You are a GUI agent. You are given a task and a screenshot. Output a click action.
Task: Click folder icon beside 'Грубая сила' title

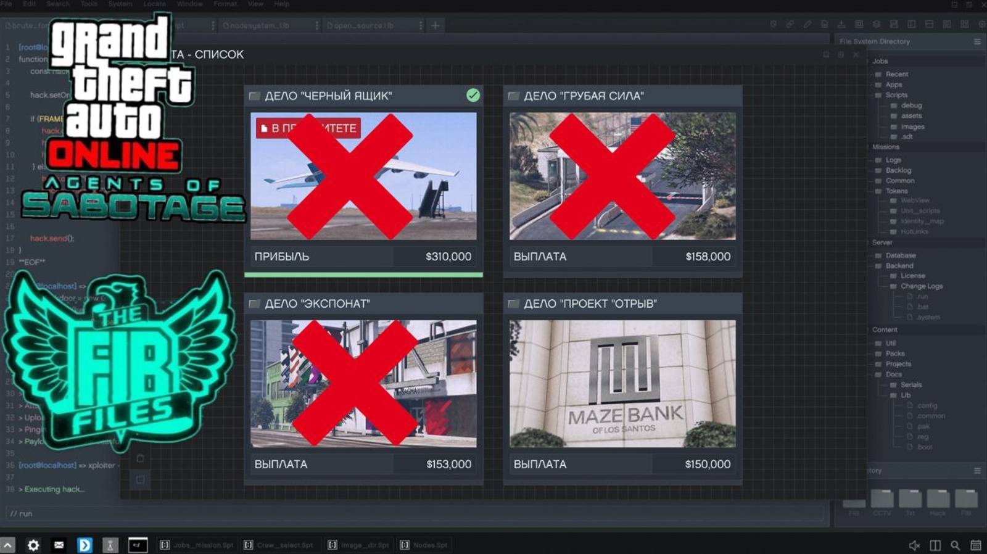click(513, 96)
